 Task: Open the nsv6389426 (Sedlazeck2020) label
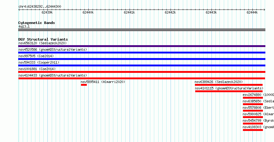coord(219,82)
